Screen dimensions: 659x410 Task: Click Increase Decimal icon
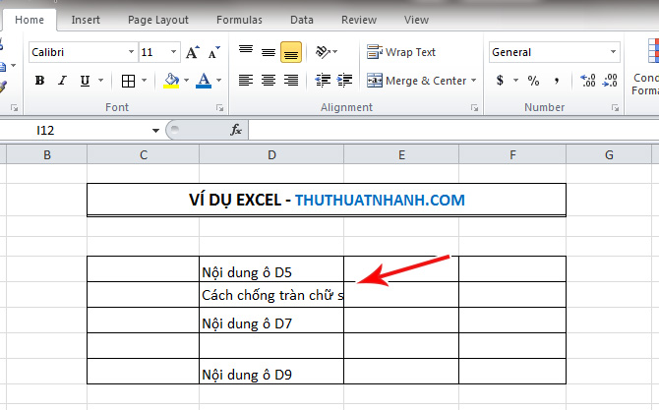tap(587, 81)
